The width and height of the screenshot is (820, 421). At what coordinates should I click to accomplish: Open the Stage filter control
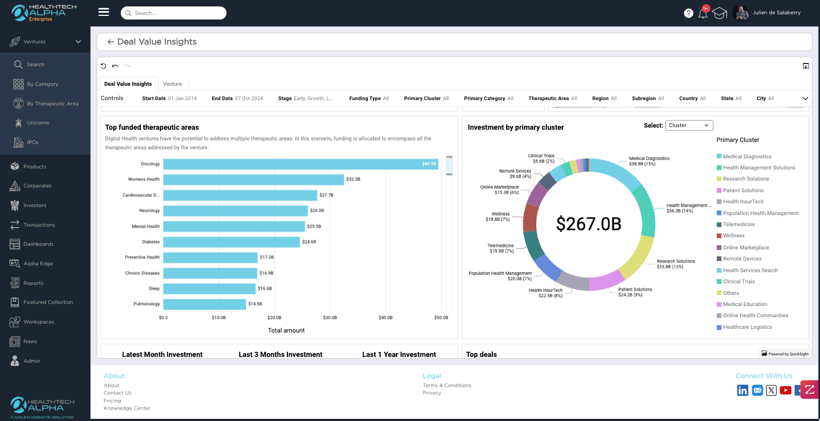(x=305, y=98)
